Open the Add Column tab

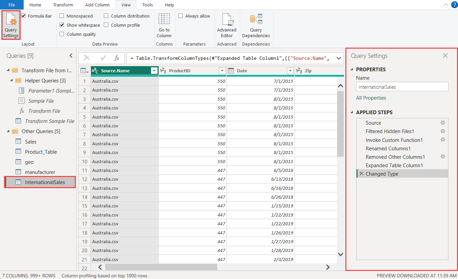point(97,5)
